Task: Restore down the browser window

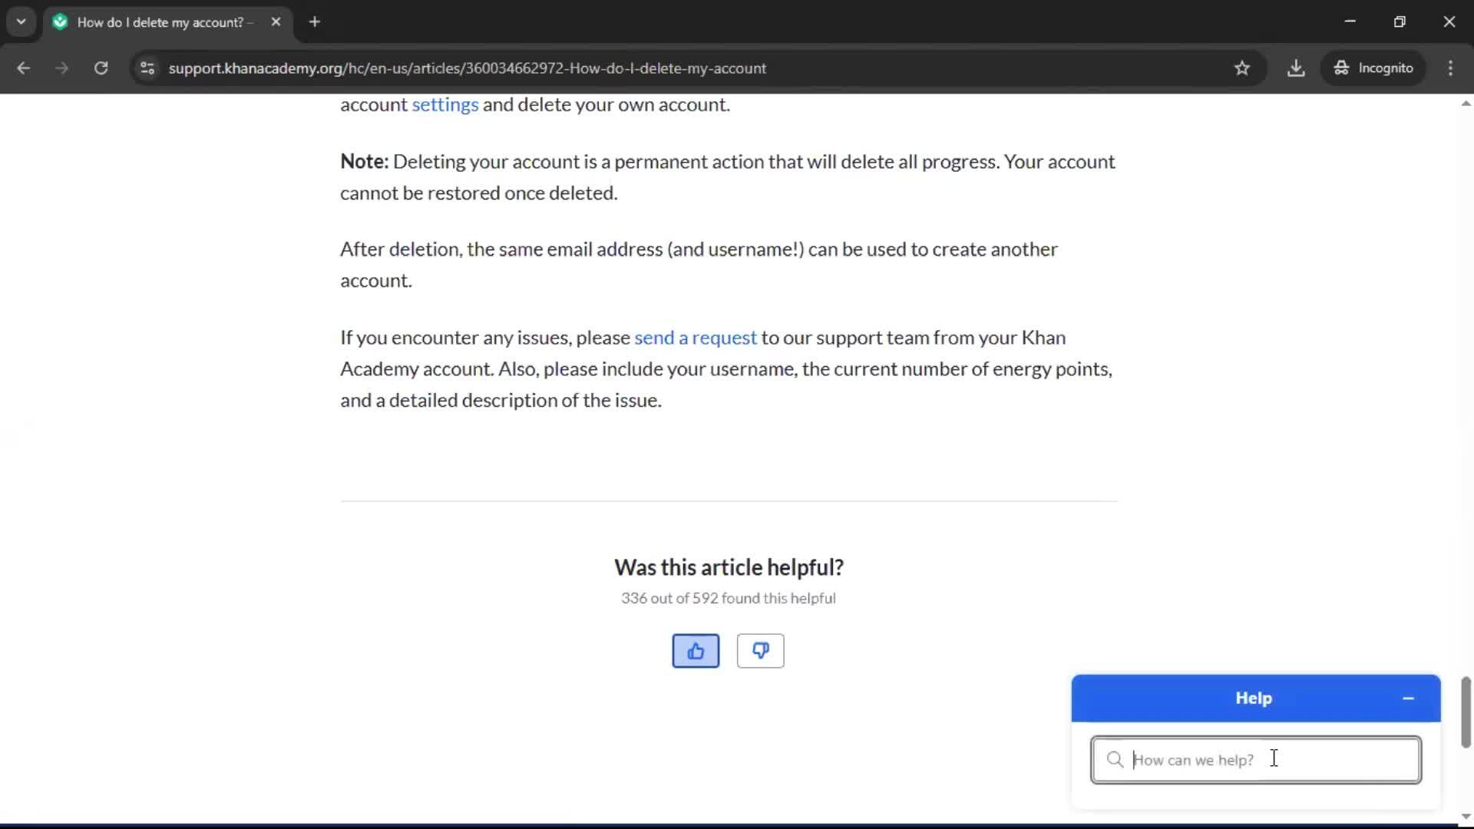Action: pyautogui.click(x=1400, y=22)
